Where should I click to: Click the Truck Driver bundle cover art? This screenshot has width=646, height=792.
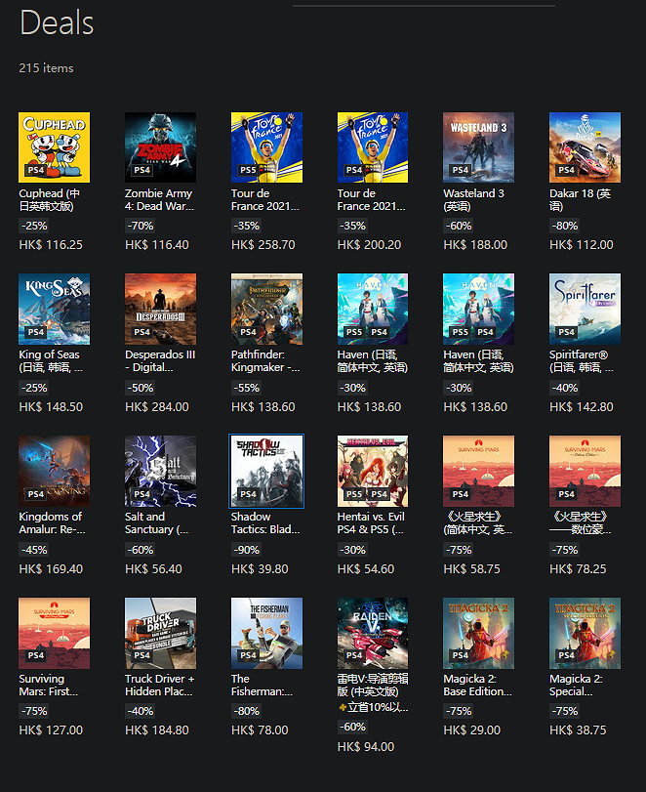click(x=160, y=633)
